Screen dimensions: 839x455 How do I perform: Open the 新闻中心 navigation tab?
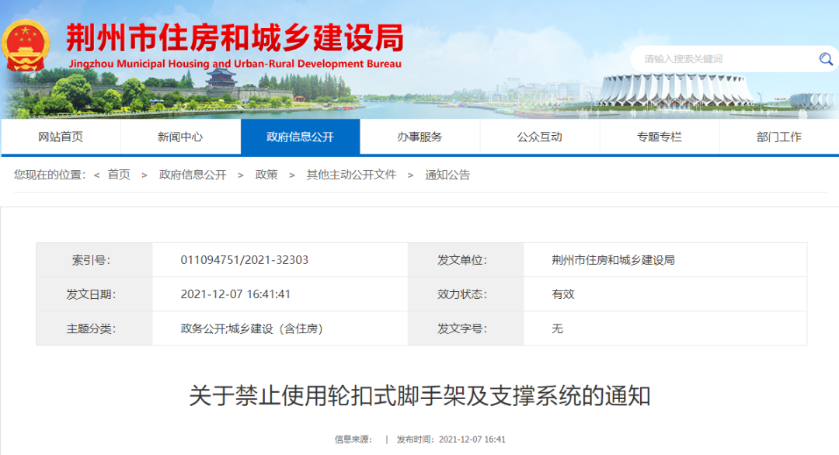coord(180,137)
